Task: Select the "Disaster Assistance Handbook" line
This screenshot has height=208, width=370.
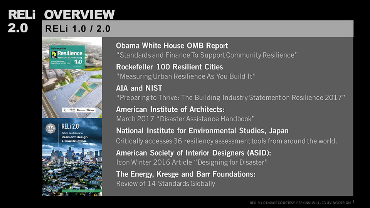Action: click(185, 118)
